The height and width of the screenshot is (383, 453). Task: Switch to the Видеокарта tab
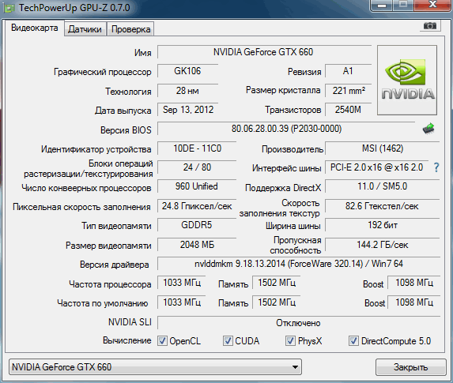tap(34, 28)
